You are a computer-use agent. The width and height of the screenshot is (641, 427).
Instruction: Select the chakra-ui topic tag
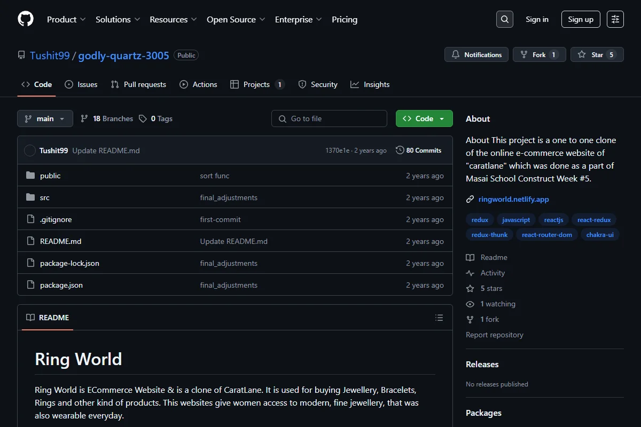600,234
